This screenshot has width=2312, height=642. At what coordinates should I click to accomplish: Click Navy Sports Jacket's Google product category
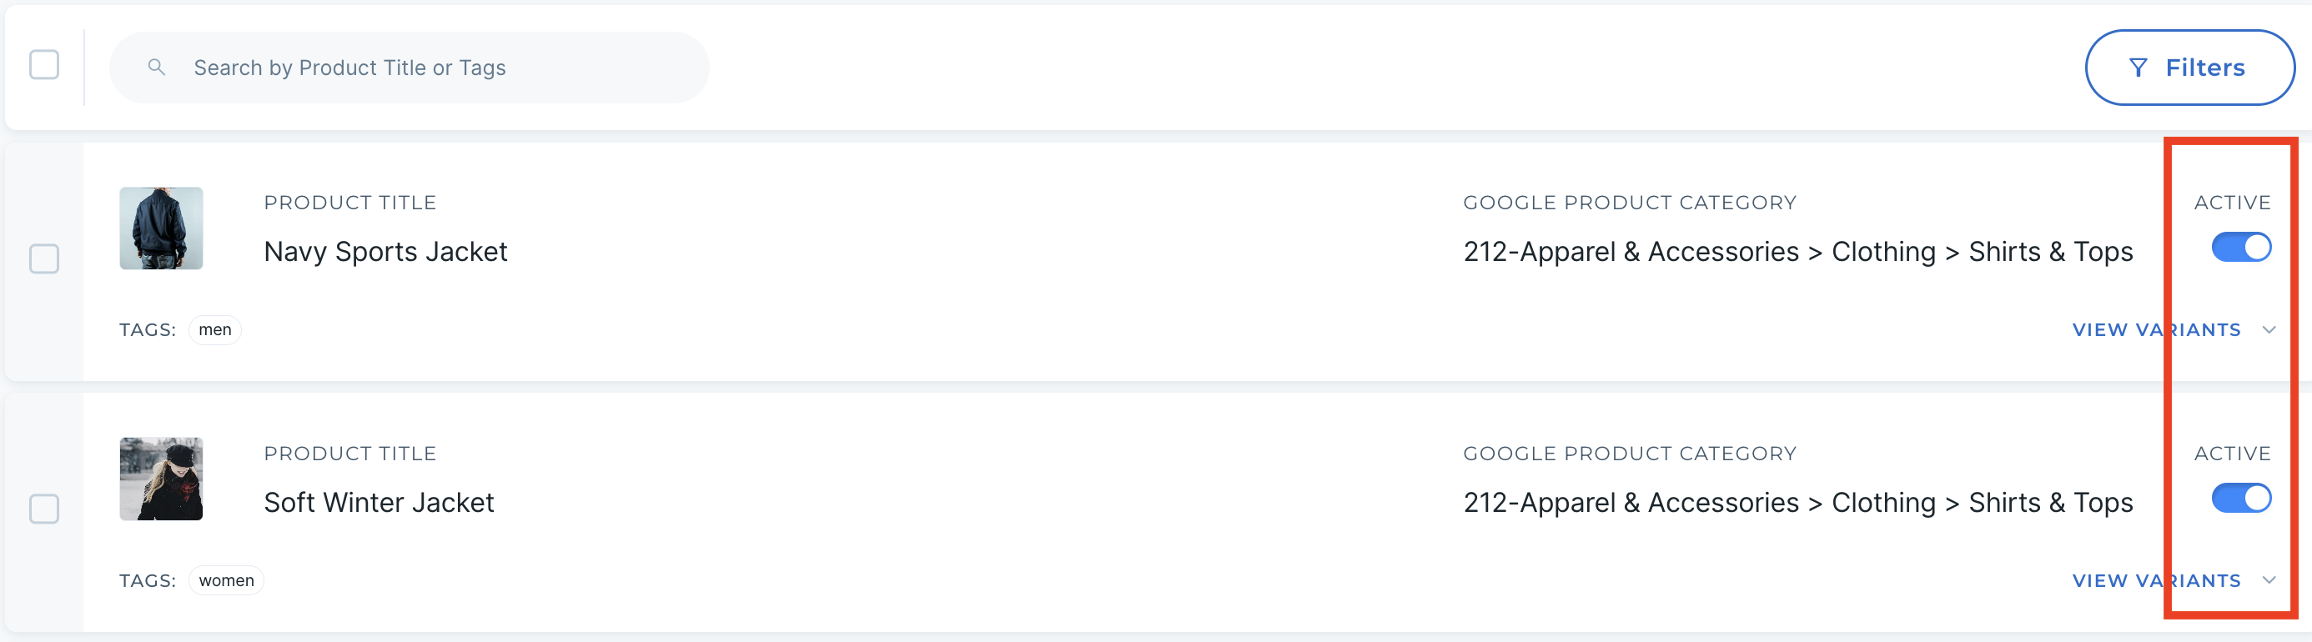coord(1797,252)
